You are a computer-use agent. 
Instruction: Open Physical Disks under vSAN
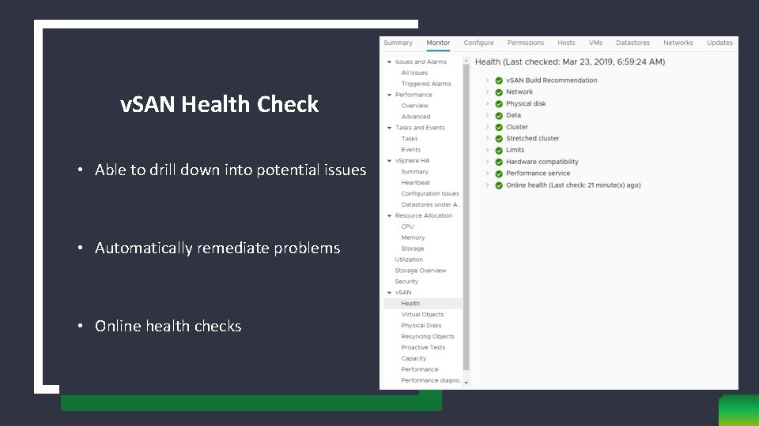point(421,326)
